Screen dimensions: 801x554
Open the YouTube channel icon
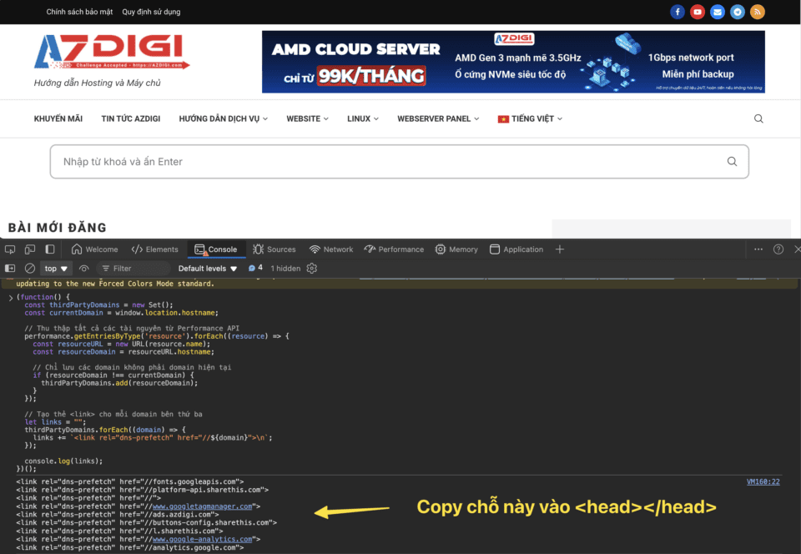point(698,12)
